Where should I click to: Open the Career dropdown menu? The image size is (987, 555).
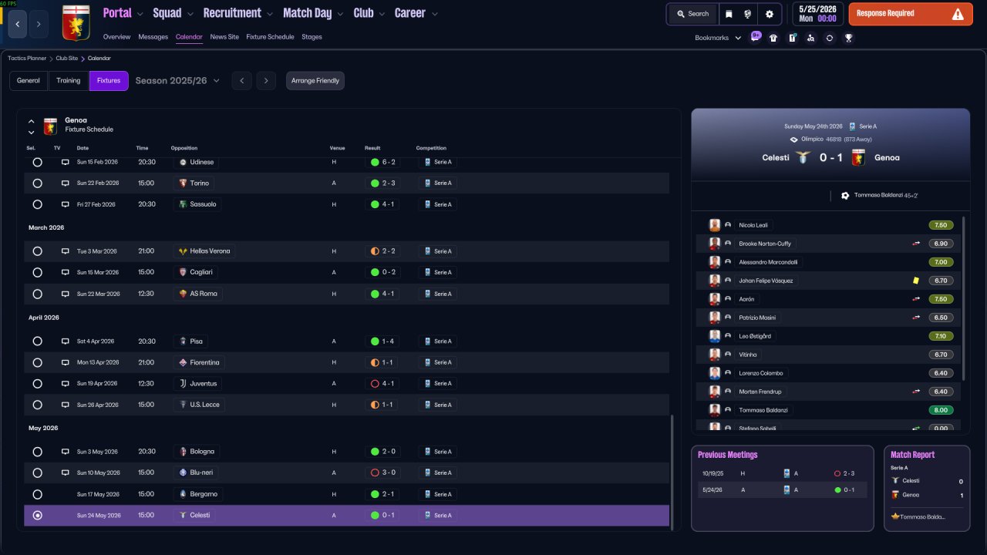coord(416,13)
